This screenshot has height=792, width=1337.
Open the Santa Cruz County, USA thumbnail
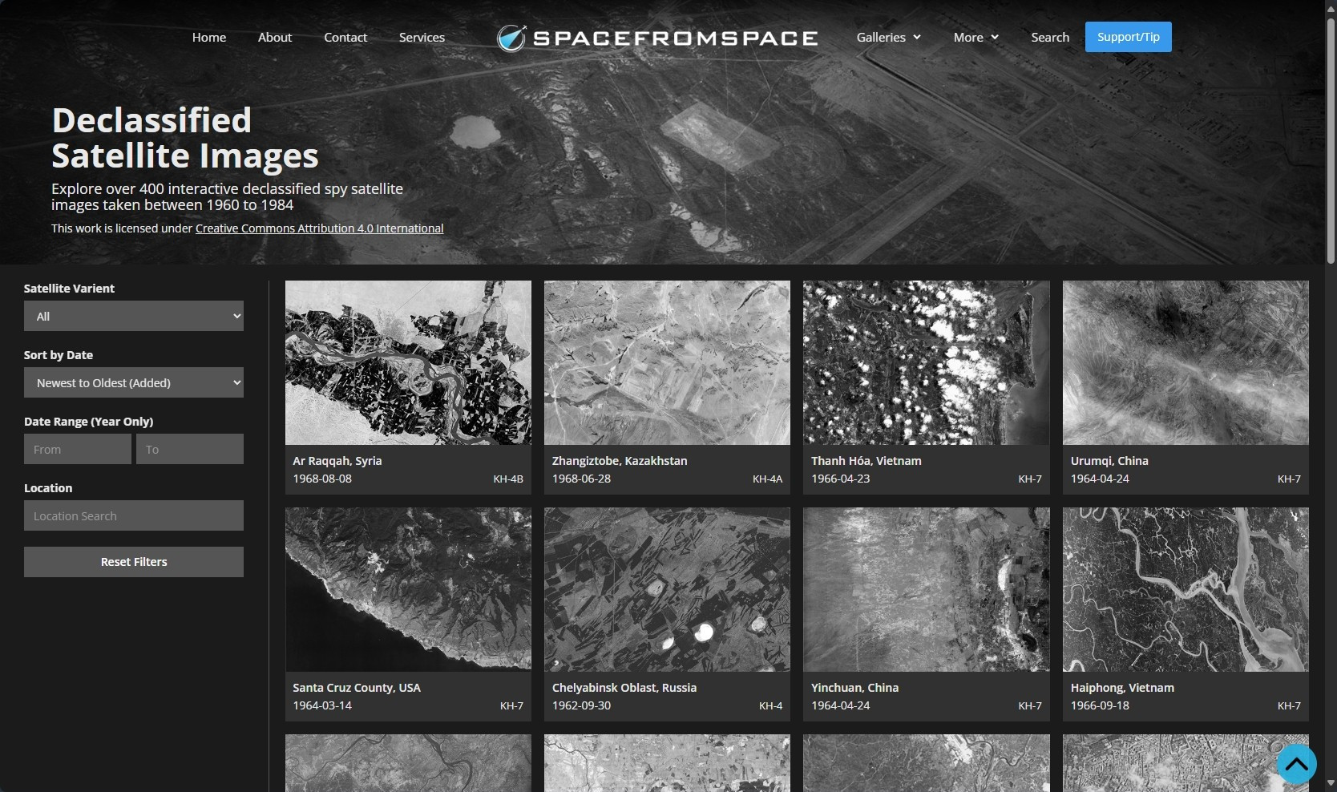pyautogui.click(x=408, y=589)
